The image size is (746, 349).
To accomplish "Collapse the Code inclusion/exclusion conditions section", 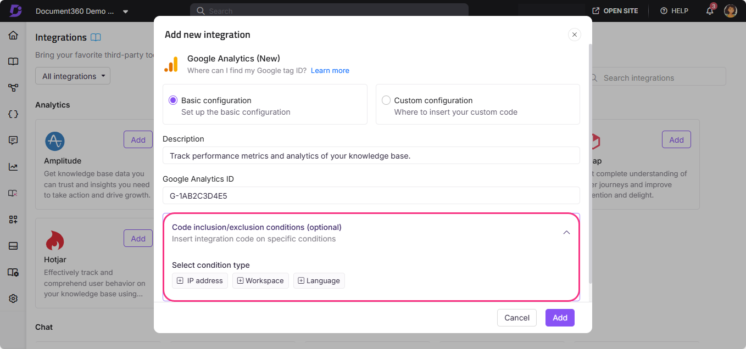I will [566, 232].
